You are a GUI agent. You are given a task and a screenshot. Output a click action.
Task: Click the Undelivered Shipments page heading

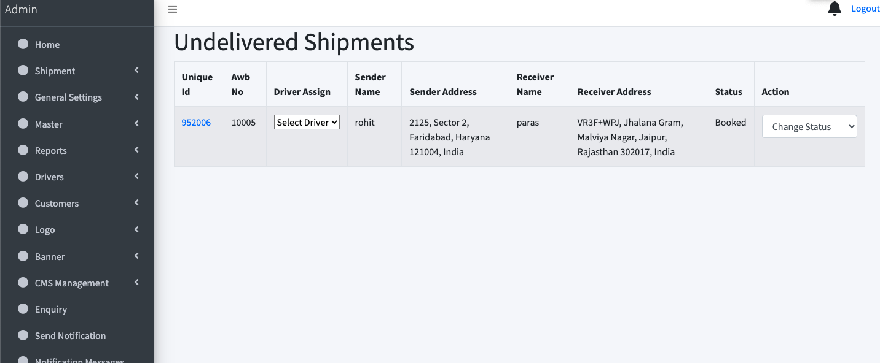tap(294, 42)
